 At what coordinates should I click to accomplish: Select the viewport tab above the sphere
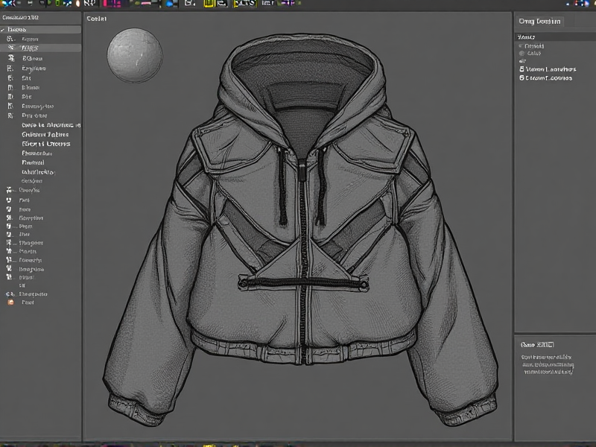(x=97, y=18)
